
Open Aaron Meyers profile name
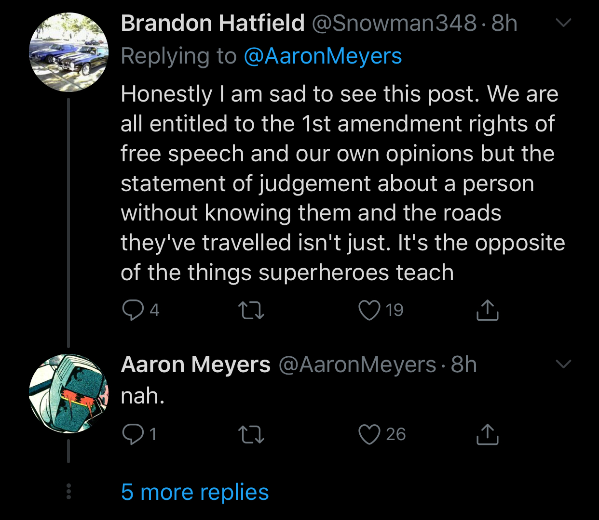(x=195, y=364)
